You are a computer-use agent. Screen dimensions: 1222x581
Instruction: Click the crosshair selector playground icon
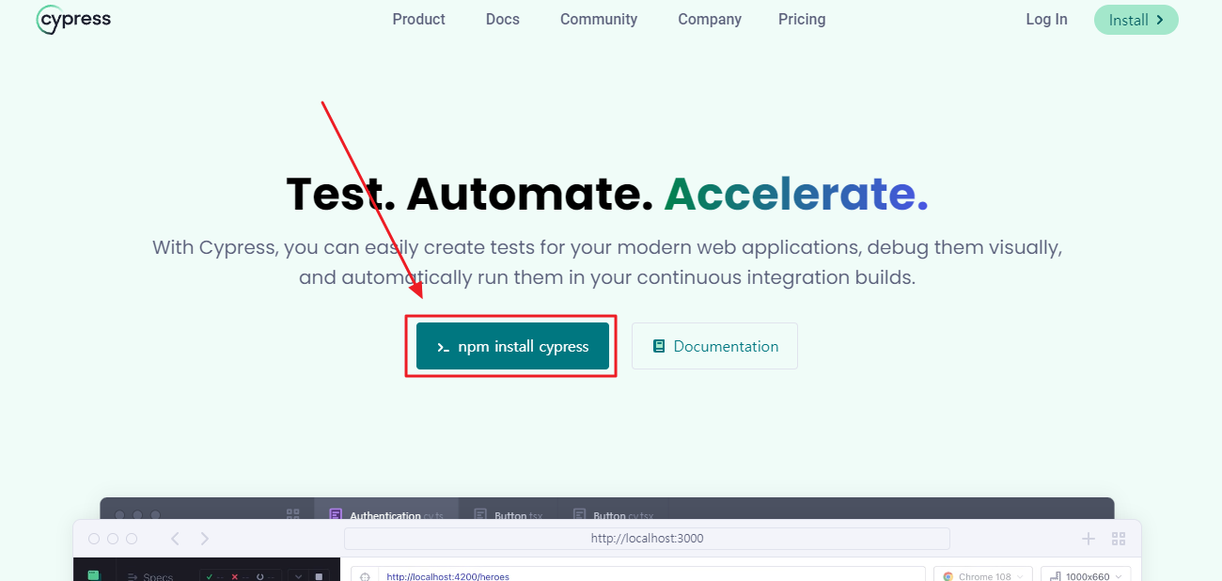click(x=365, y=575)
